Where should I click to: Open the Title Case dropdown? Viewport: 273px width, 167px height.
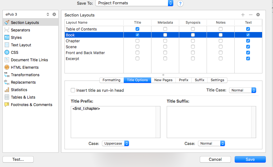coord(242,90)
